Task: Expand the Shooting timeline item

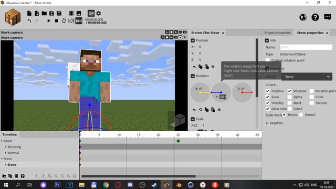Action: click(6, 147)
